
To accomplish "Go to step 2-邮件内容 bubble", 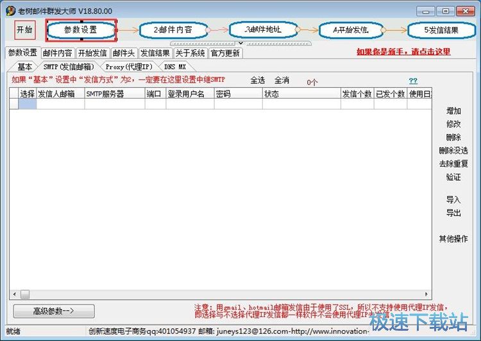I will 173,30.
